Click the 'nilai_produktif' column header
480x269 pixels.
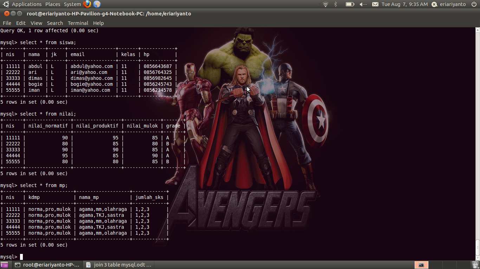pos(97,126)
